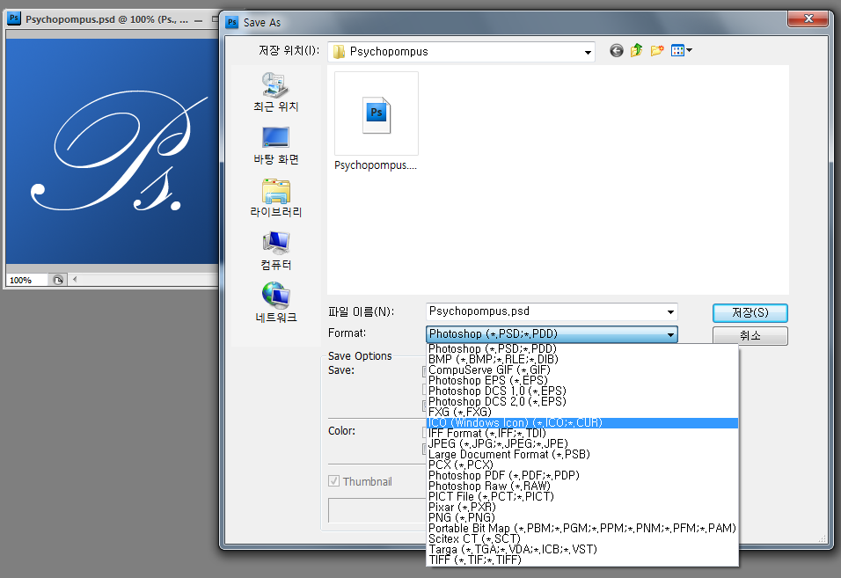The height and width of the screenshot is (578, 841).
Task: Click the Photoshop icon in Save As title
Action: coord(231,23)
